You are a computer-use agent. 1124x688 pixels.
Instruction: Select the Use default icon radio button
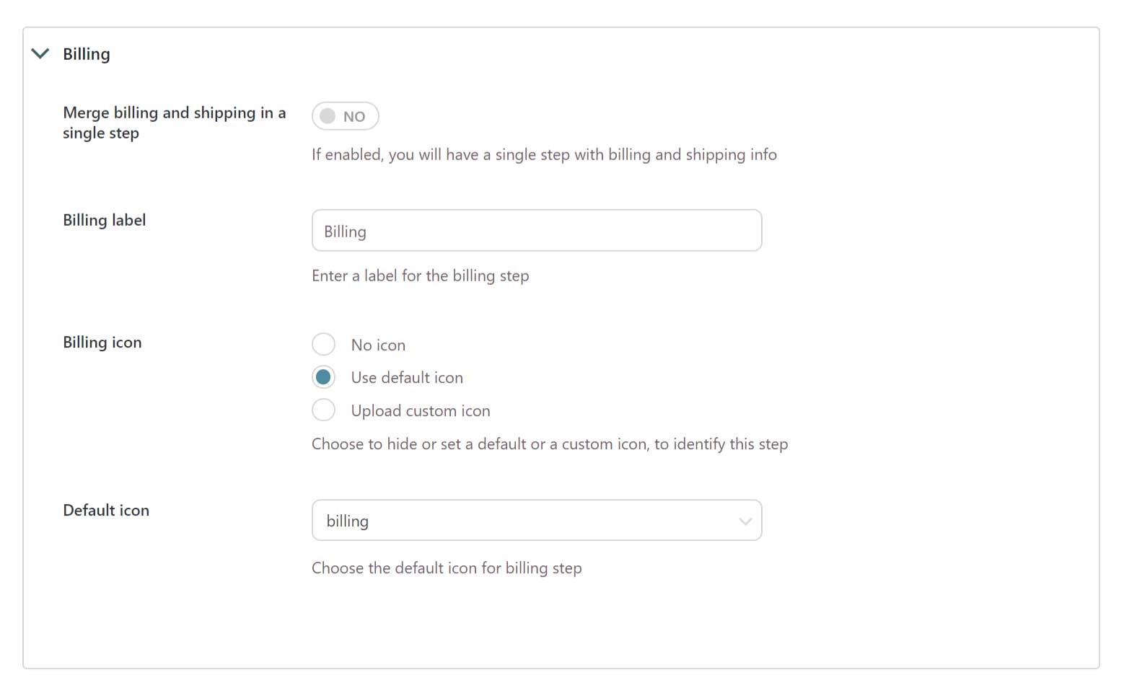point(323,377)
